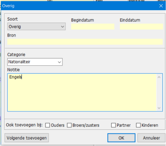Close the Overig dialog with the X
The width and height of the screenshot is (166, 146).
(161, 6)
